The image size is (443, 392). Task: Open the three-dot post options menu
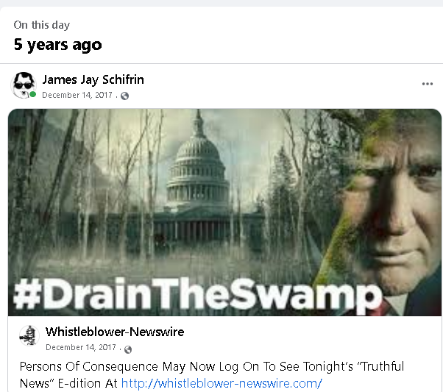427,84
